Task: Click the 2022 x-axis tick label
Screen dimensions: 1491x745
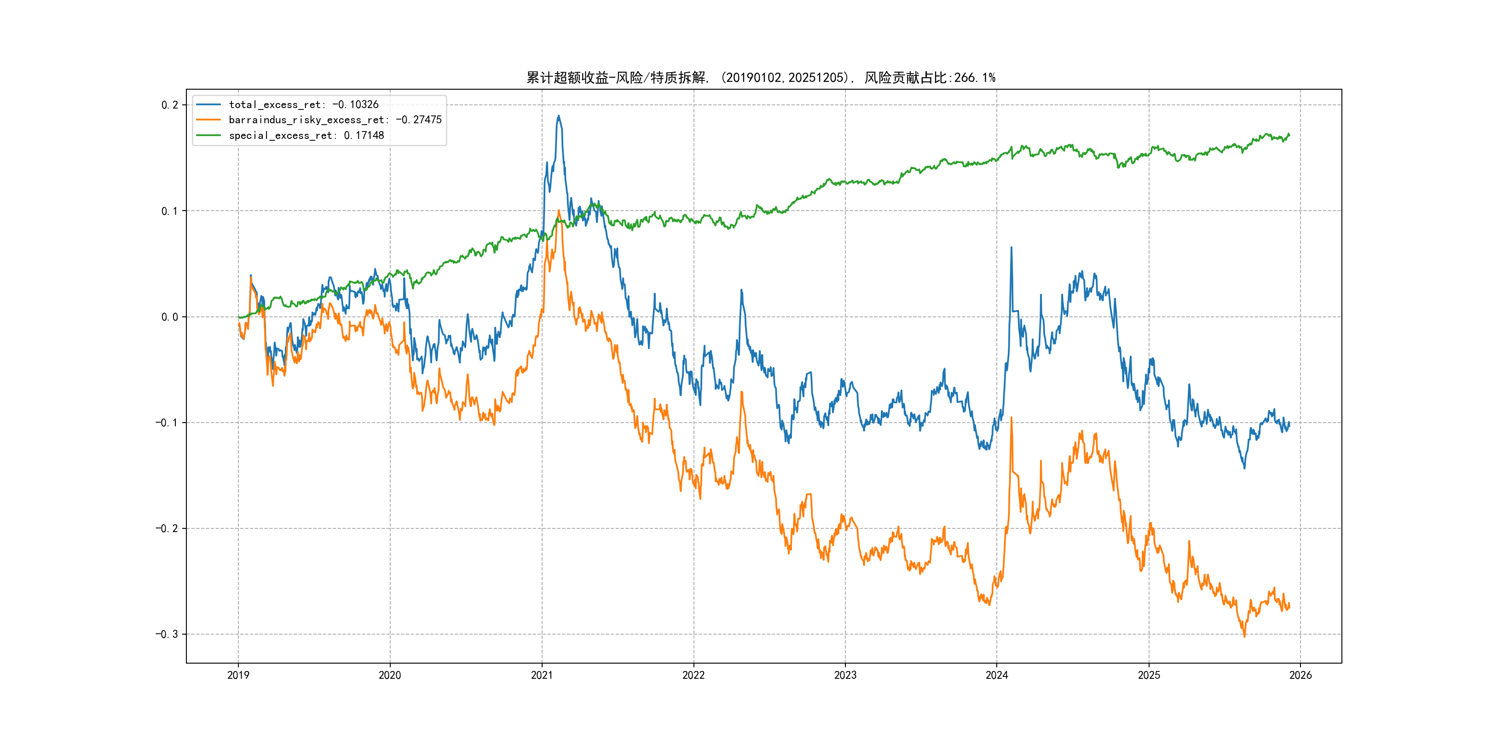Action: click(x=693, y=675)
